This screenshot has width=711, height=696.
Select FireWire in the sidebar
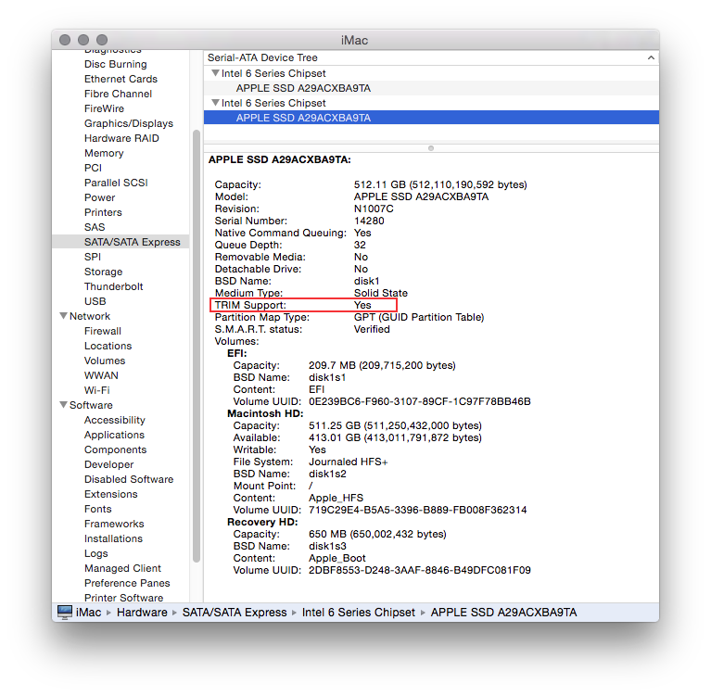point(104,108)
